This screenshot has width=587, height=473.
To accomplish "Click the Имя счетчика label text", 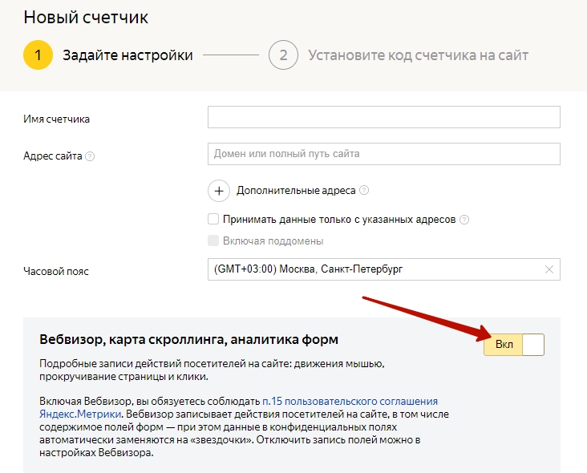I will (56, 119).
